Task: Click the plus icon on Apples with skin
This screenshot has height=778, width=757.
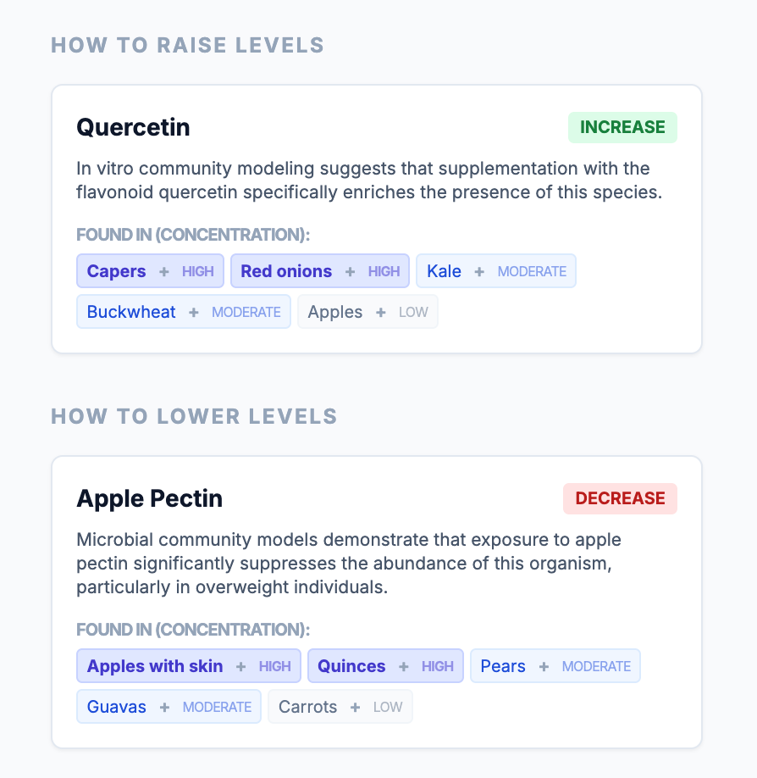Action: (x=241, y=667)
